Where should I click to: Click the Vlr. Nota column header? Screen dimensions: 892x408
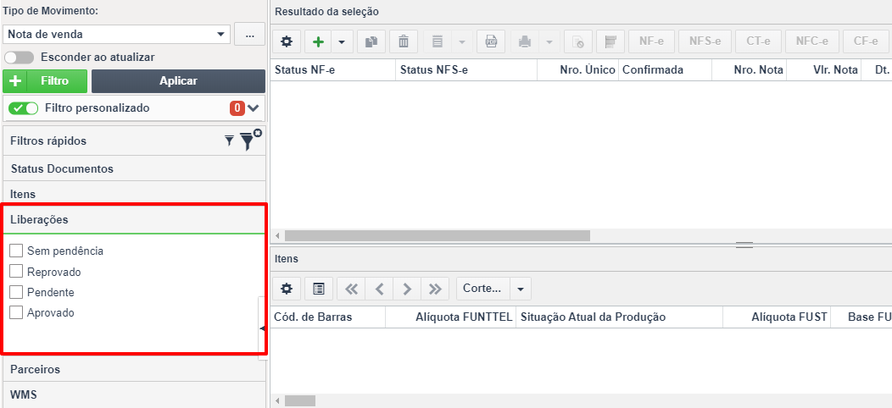[823, 70]
